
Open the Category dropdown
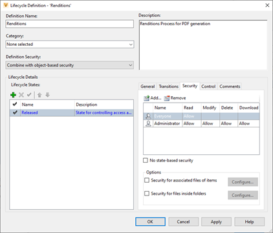pos(70,45)
